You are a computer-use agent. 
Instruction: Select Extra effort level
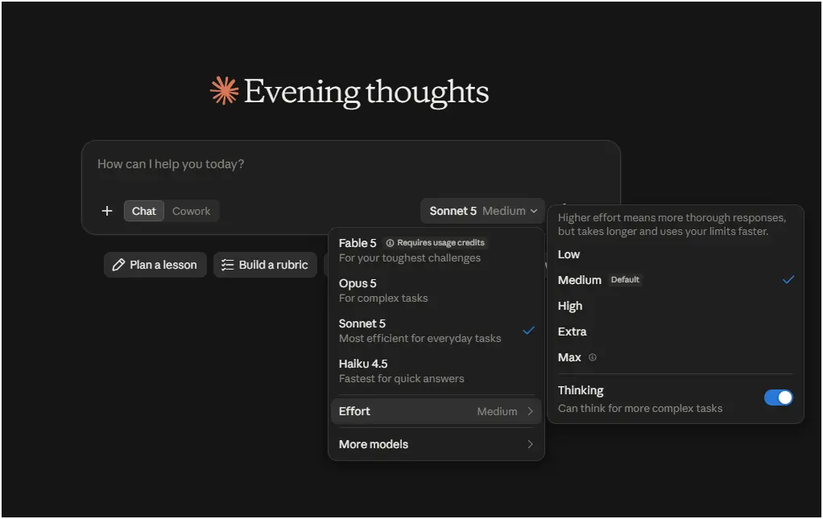[x=675, y=332]
